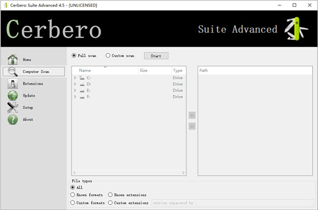The width and height of the screenshot is (318, 210).
Task: Open the Extensions switch icon
Action: 13,84
